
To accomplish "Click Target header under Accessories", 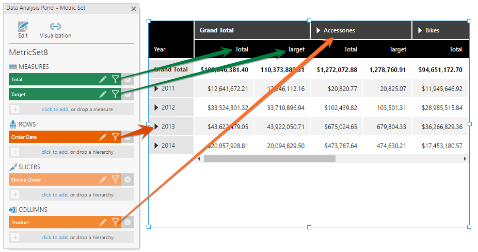I will click(398, 49).
